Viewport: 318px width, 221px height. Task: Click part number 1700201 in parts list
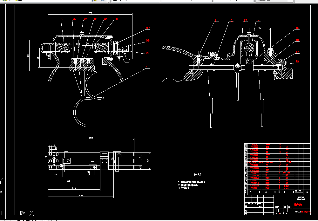254,188
